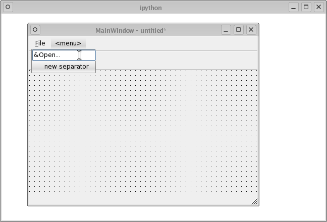
Task: Minimize the MainWindow - untitled window
Action: [226, 30]
